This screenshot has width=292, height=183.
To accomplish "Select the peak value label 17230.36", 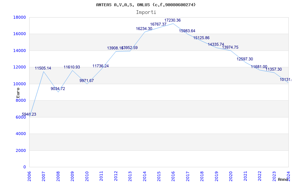I will click(x=172, y=20).
